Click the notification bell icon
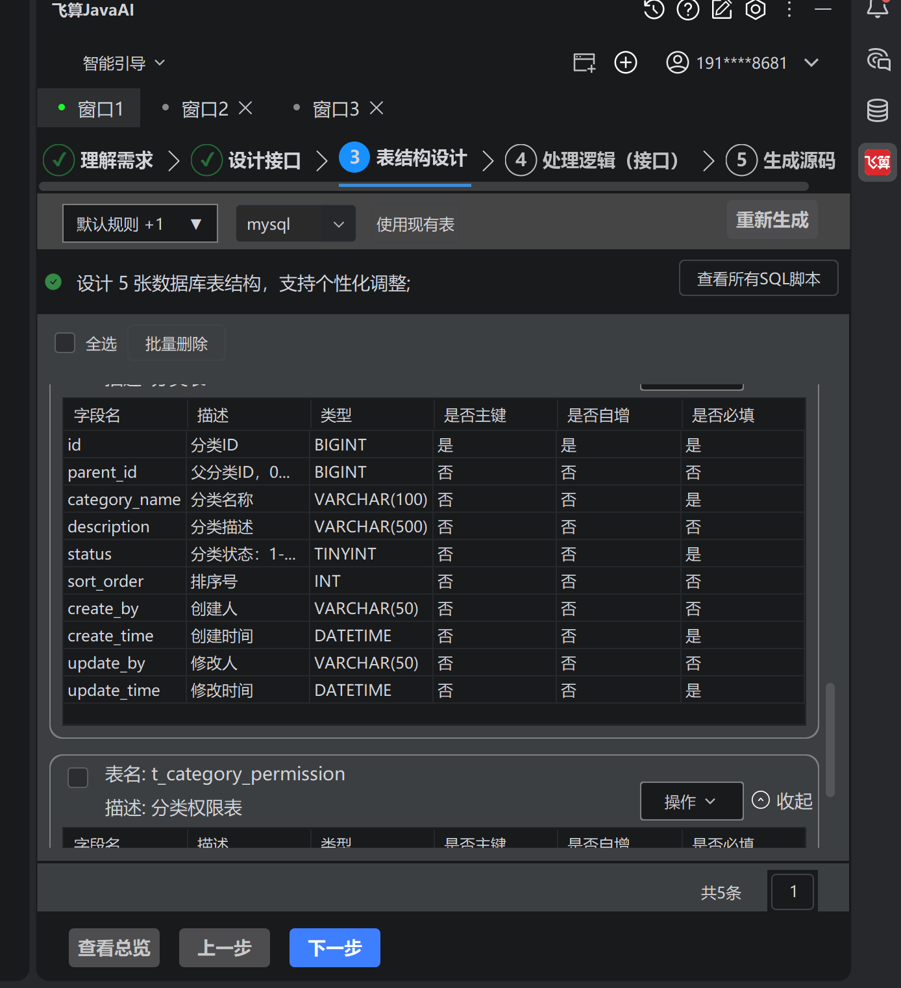The height and width of the screenshot is (988, 901). [878, 8]
